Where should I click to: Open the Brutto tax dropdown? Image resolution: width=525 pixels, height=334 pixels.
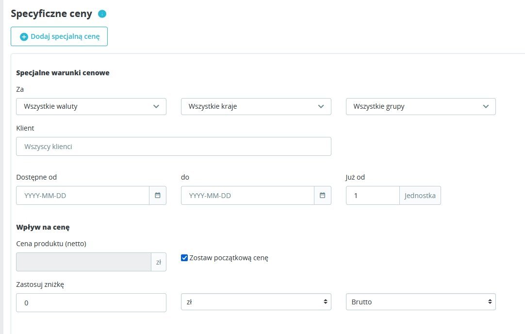click(420, 302)
